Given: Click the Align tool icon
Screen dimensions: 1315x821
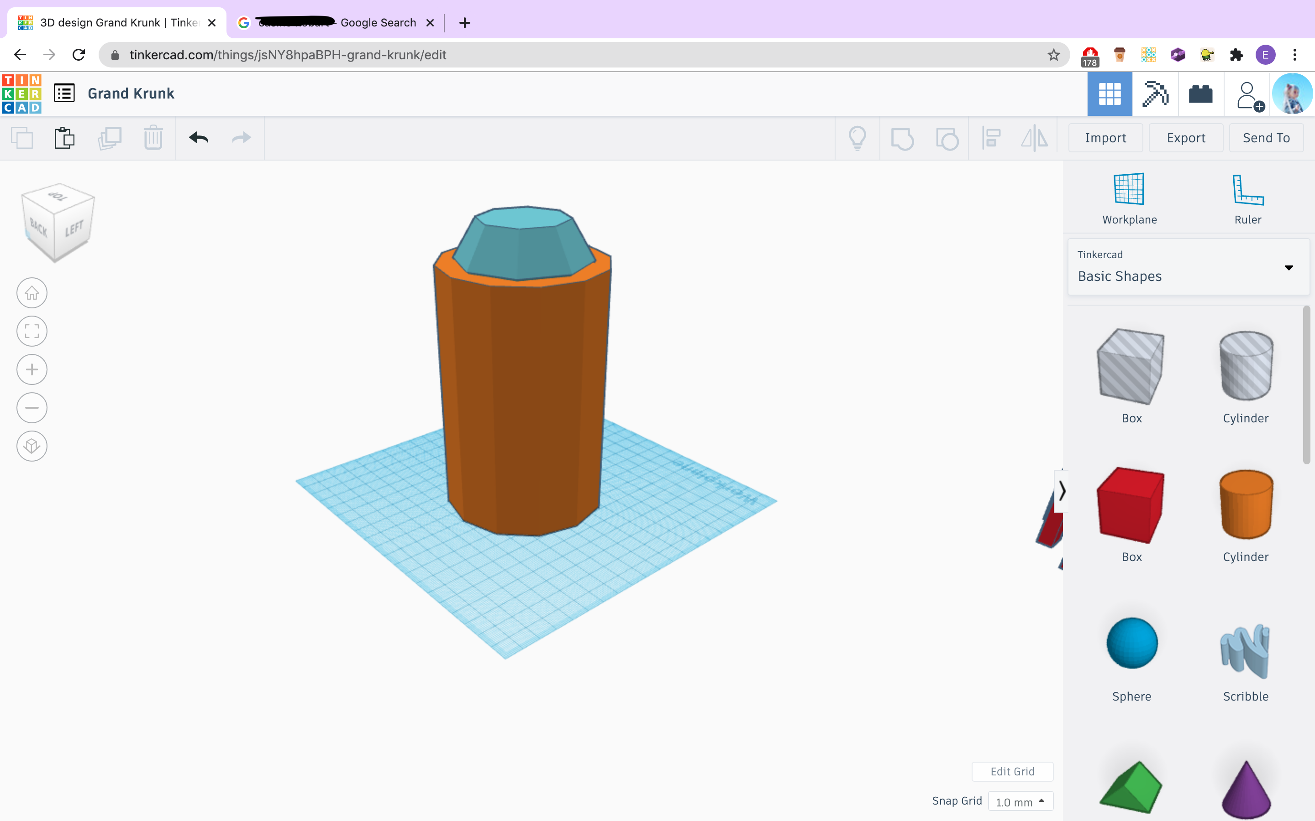Looking at the screenshot, I should pos(991,138).
